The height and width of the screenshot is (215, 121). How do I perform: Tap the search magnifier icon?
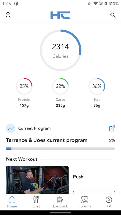pyautogui.click(x=113, y=15)
